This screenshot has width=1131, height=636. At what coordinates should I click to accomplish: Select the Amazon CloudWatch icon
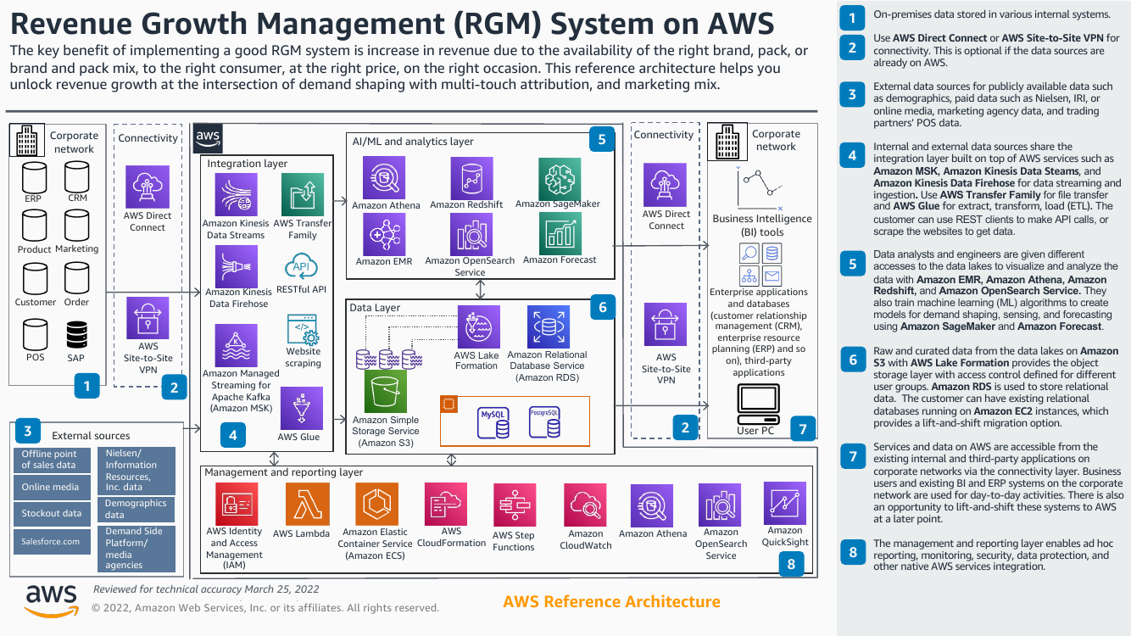point(584,505)
